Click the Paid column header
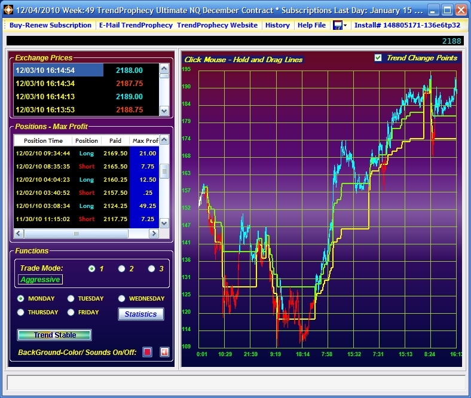The image size is (471, 398). pyautogui.click(x=115, y=140)
